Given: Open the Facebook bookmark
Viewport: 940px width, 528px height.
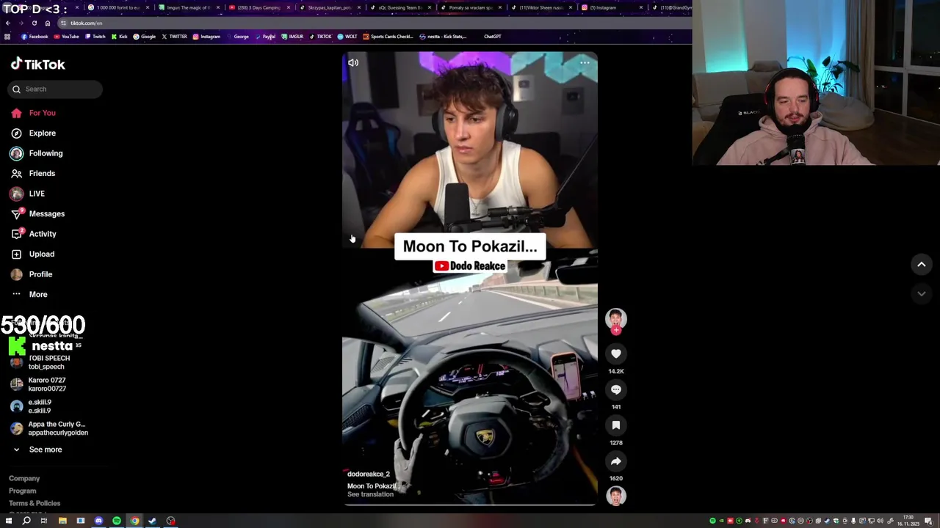Looking at the screenshot, I should [x=35, y=37].
